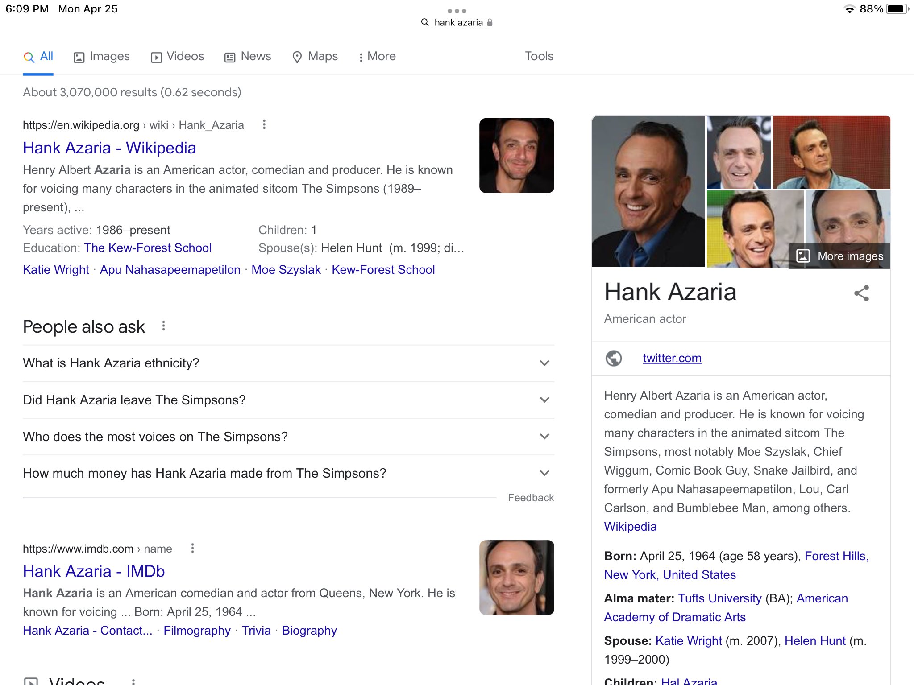Open Katie Wright spouse link in panel

(689, 641)
